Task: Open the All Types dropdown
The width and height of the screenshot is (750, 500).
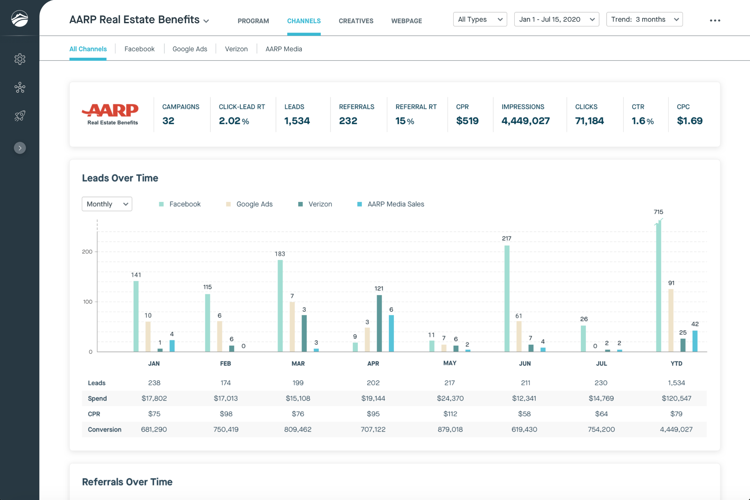Action: (480, 19)
